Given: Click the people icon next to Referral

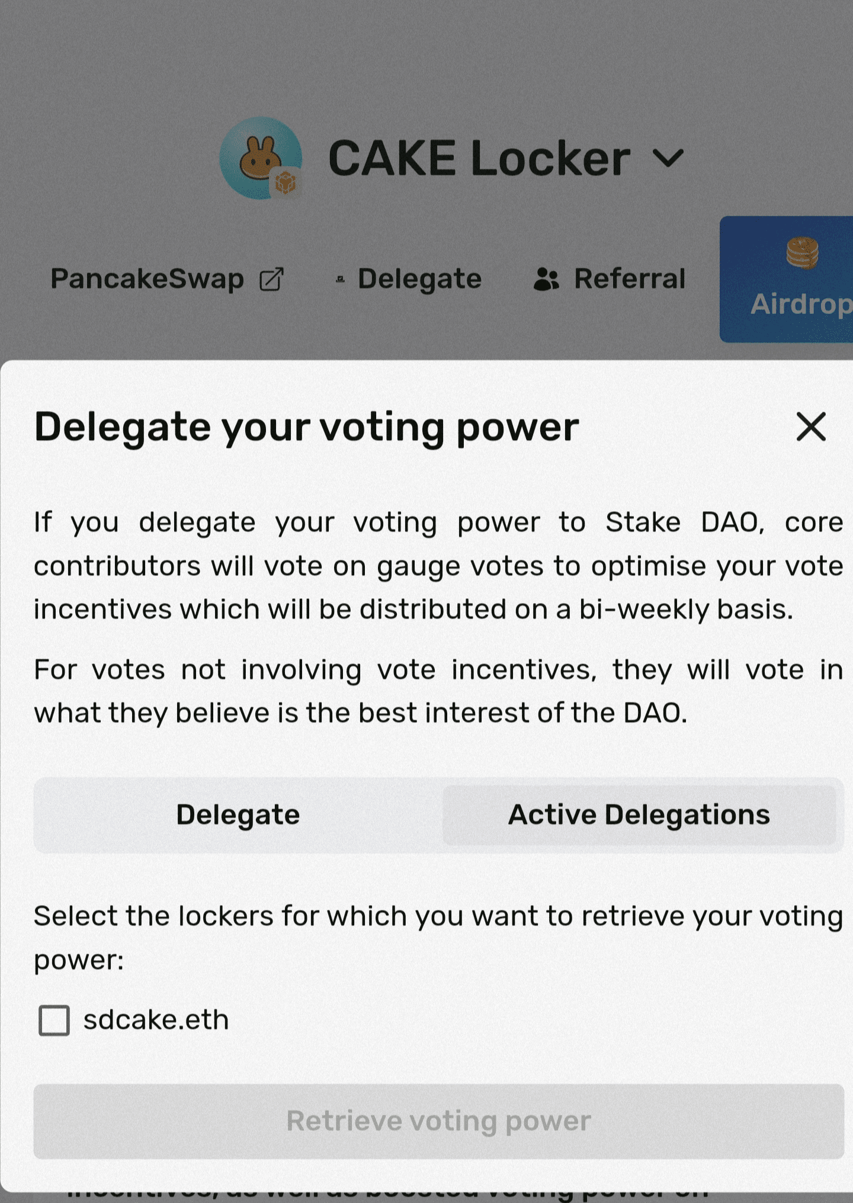Looking at the screenshot, I should pyautogui.click(x=546, y=279).
